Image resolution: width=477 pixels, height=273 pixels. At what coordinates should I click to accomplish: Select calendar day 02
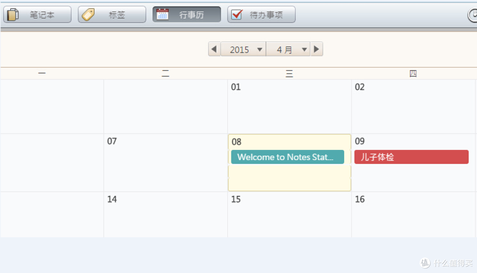[x=413, y=107]
